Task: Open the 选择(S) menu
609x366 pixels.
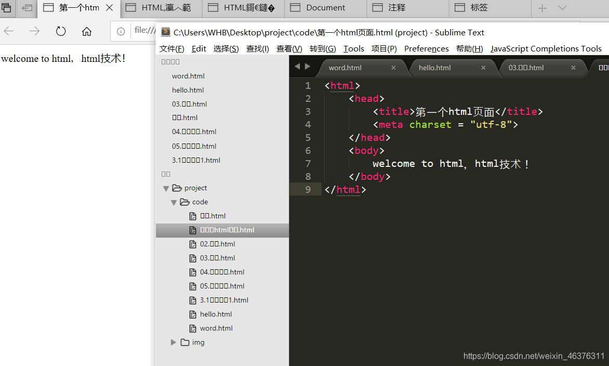Action: [226, 48]
